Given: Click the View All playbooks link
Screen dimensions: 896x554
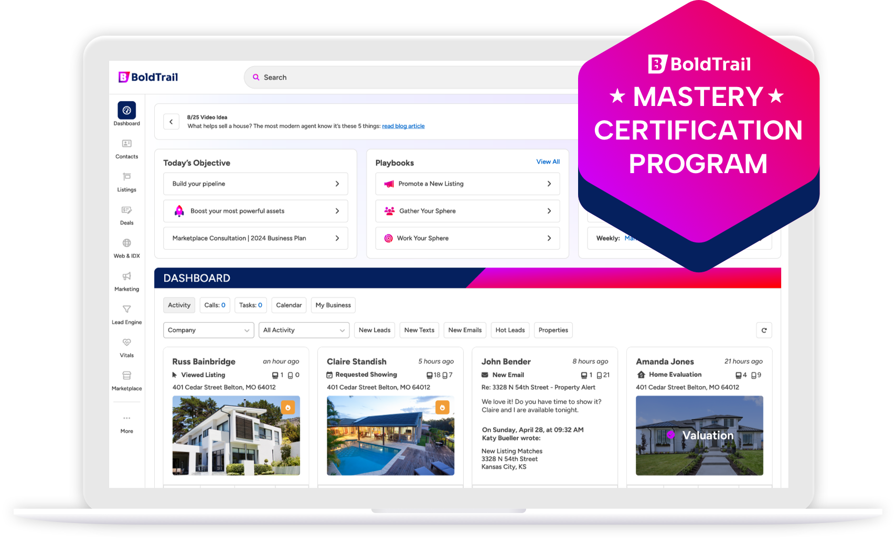Looking at the screenshot, I should click(548, 162).
